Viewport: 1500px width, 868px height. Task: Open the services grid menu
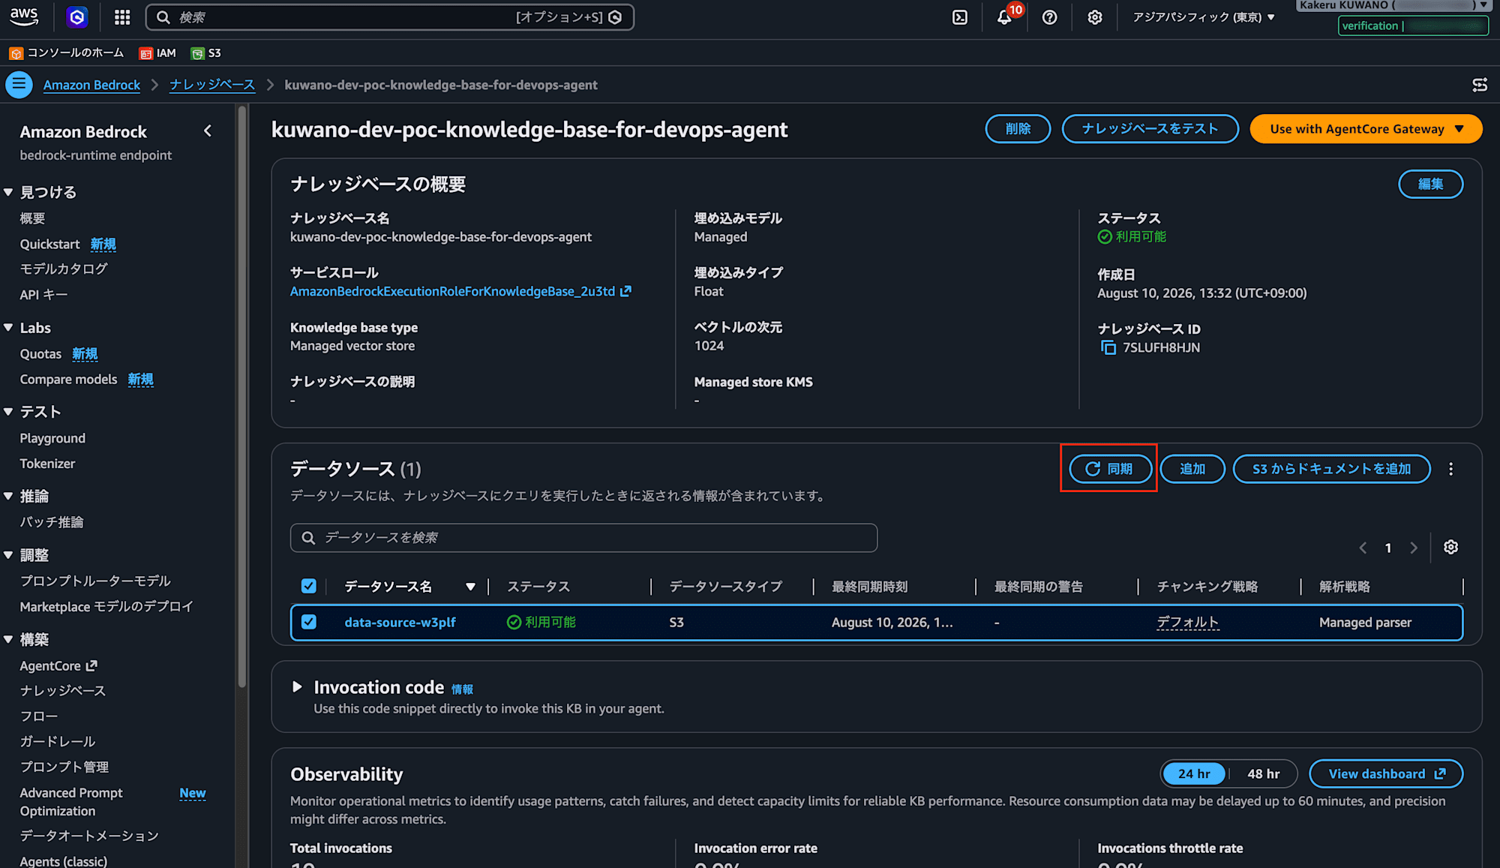(122, 17)
